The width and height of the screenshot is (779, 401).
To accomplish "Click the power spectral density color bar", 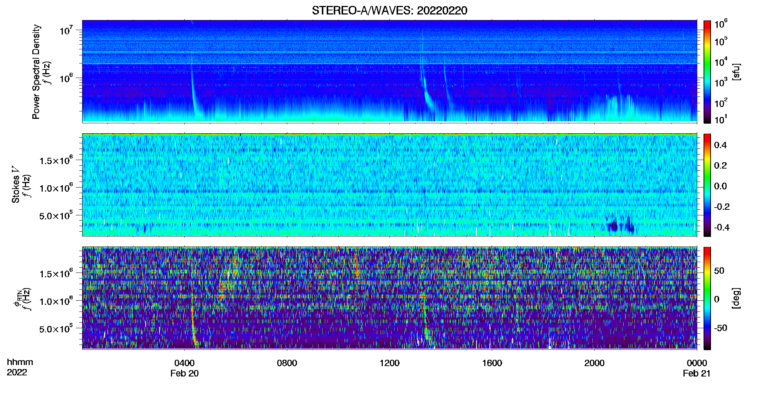I will 707,72.
